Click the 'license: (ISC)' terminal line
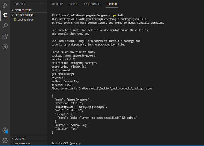204x146 pixels. (62, 85)
